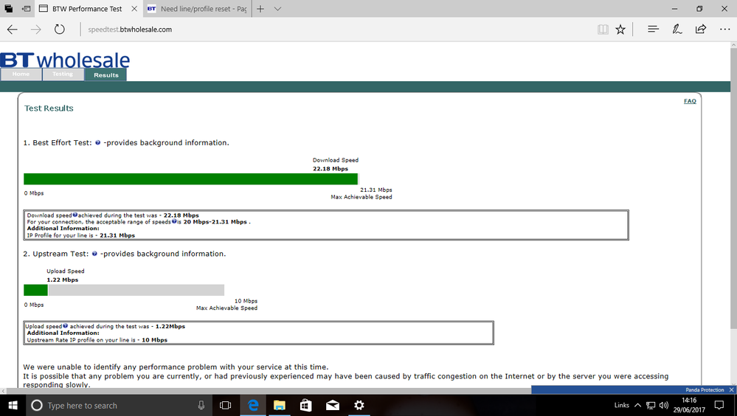737x416 pixels.
Task: Click the Best Effort Test info icon
Action: [x=98, y=142]
